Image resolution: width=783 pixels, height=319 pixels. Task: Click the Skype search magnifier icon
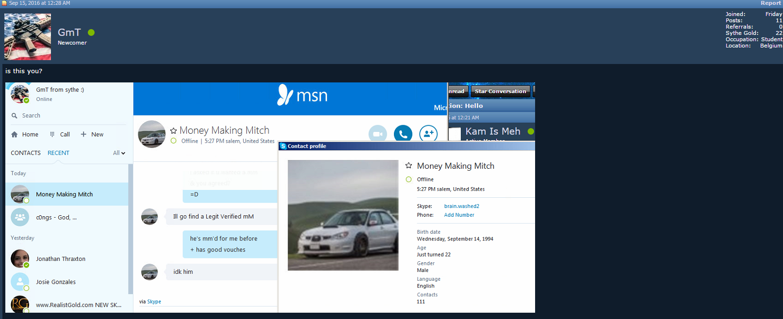(x=15, y=116)
